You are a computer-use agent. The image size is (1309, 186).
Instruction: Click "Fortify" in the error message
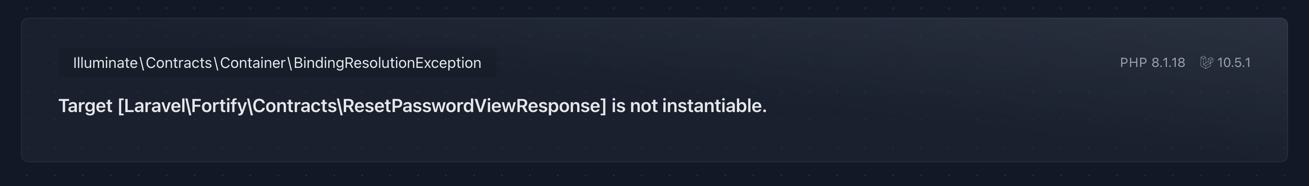(218, 106)
